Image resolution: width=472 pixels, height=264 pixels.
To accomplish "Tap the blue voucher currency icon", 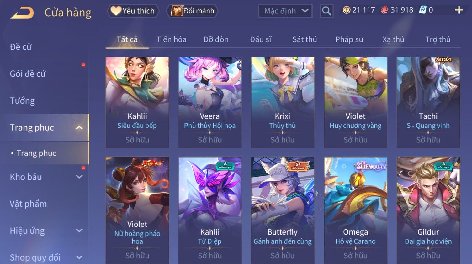I will [423, 10].
